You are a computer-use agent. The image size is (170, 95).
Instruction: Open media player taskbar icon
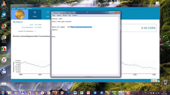pyautogui.click(x=16, y=93)
